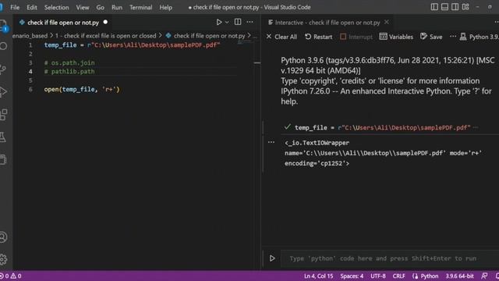Open problems via errors and warnings status
The image size is (499, 281).
tap(11, 276)
